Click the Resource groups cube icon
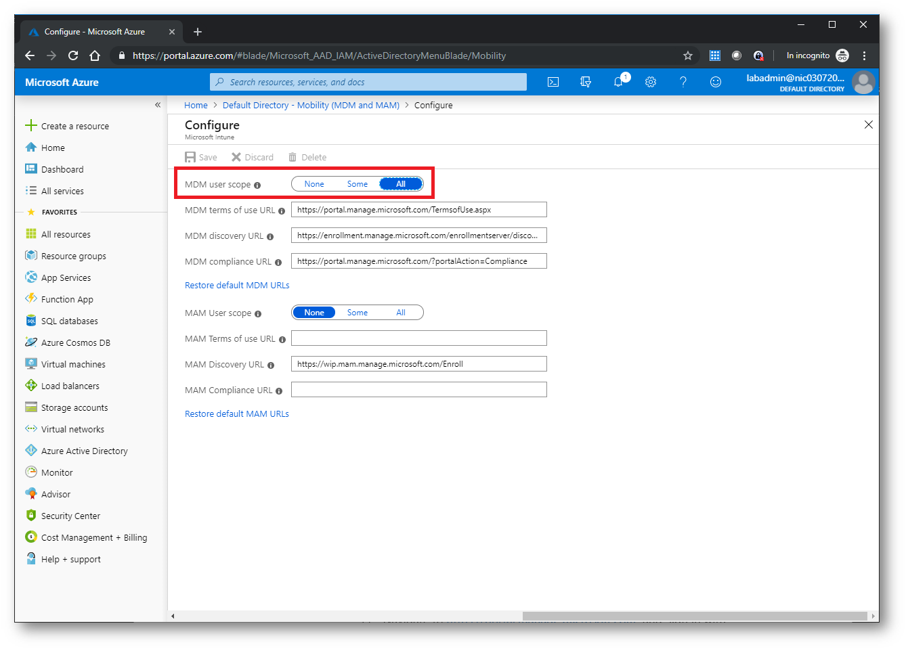Viewport: 908px width, 651px height. click(x=30, y=256)
